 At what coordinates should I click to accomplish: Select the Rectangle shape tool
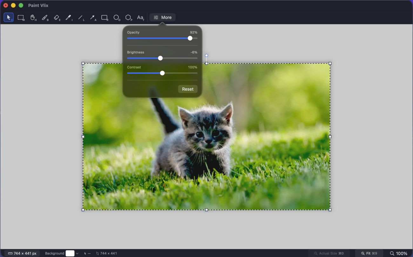coord(105,17)
